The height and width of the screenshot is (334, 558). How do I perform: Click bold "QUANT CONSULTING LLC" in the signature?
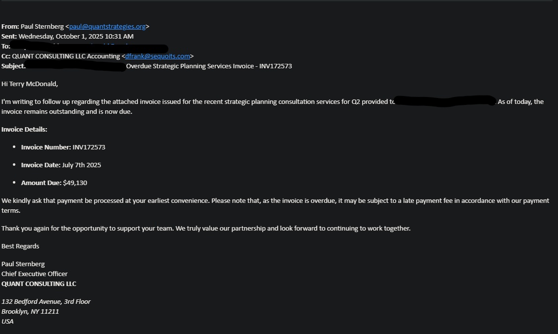click(x=39, y=284)
